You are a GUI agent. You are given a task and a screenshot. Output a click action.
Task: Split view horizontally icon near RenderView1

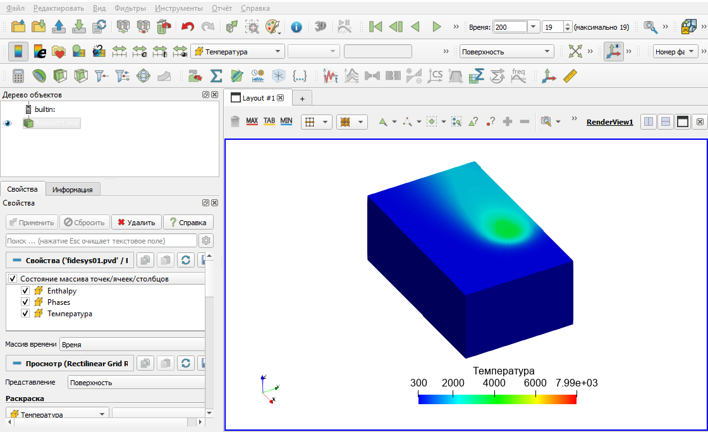[649, 121]
